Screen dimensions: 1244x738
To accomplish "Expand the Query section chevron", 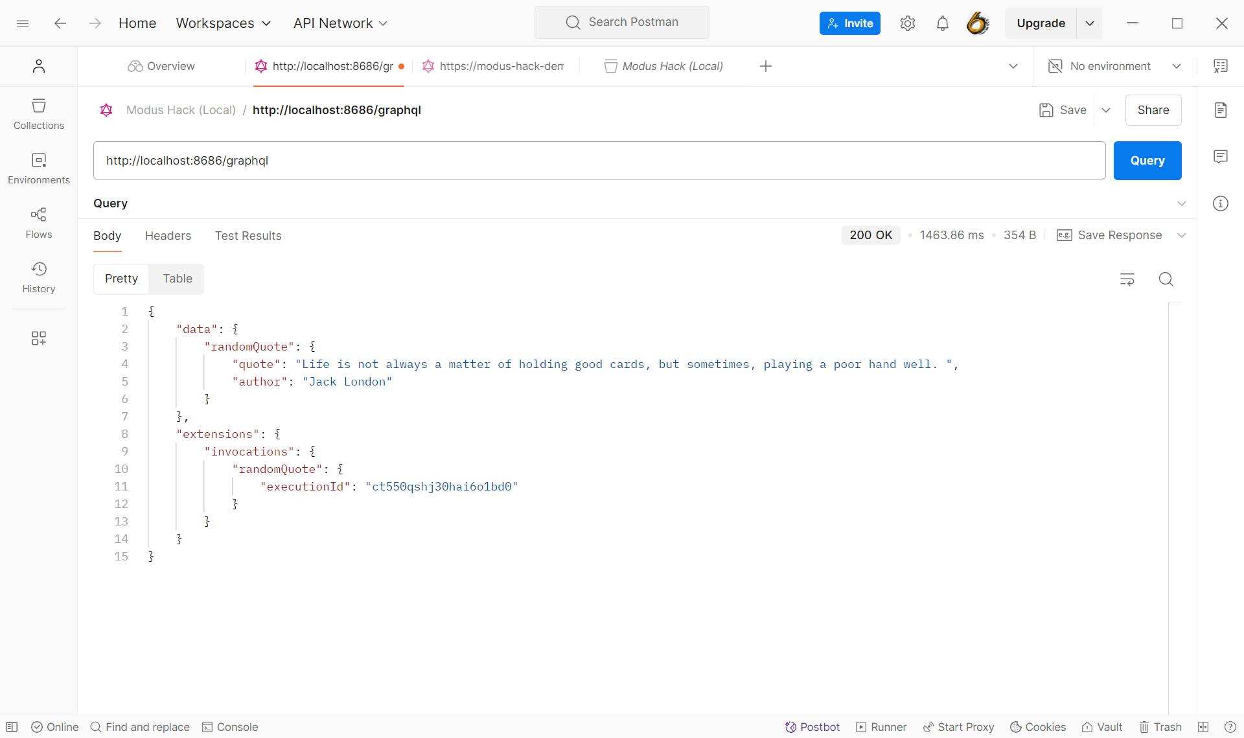I will click(x=1182, y=203).
